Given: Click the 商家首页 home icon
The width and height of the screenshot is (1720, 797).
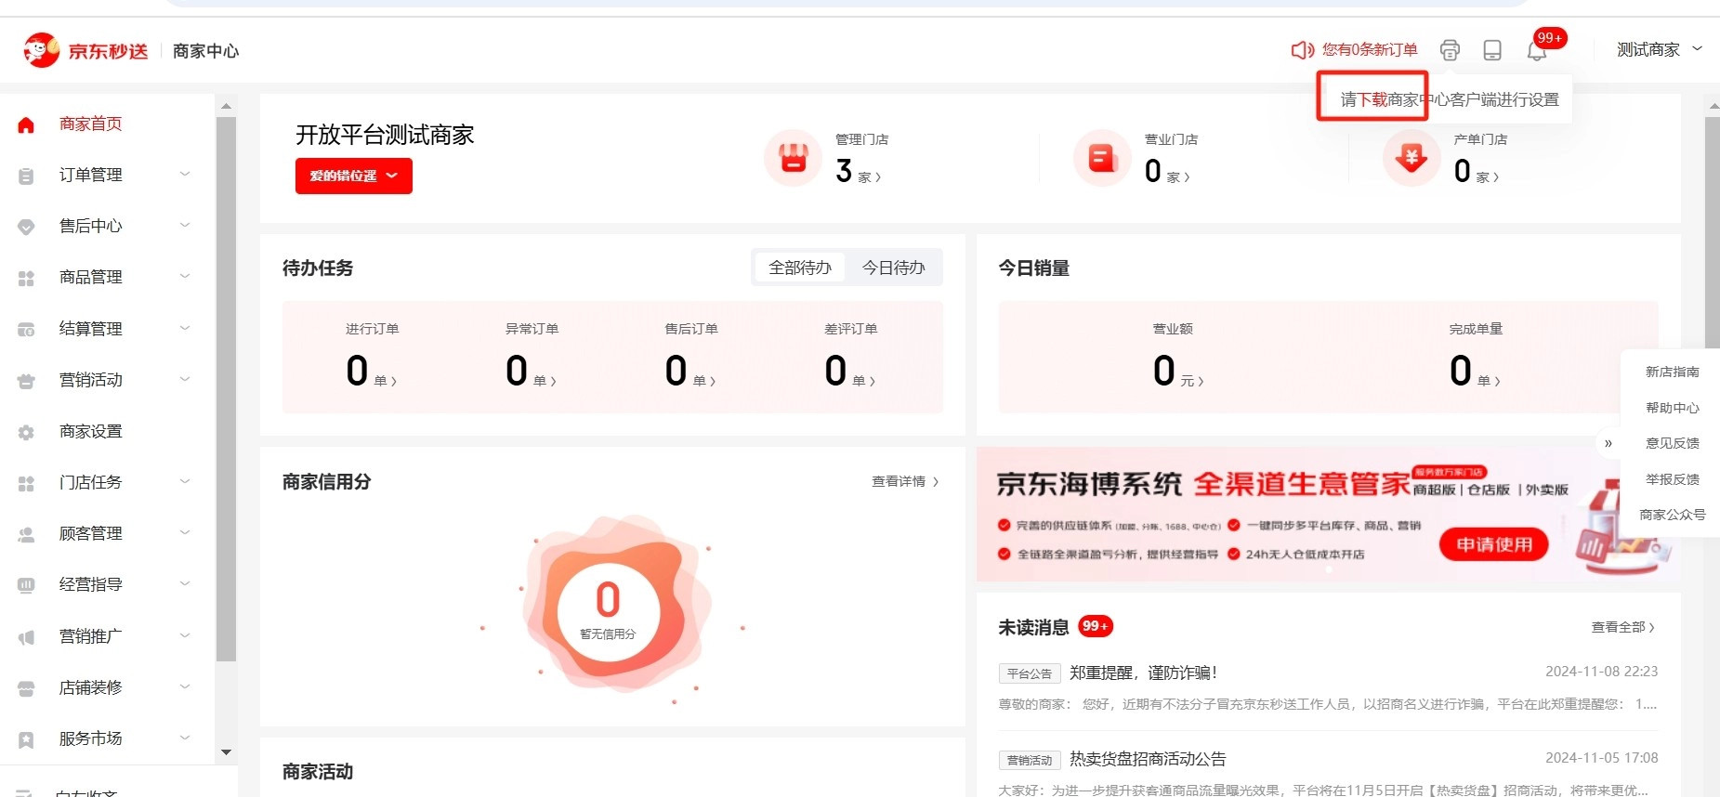Looking at the screenshot, I should point(26,124).
